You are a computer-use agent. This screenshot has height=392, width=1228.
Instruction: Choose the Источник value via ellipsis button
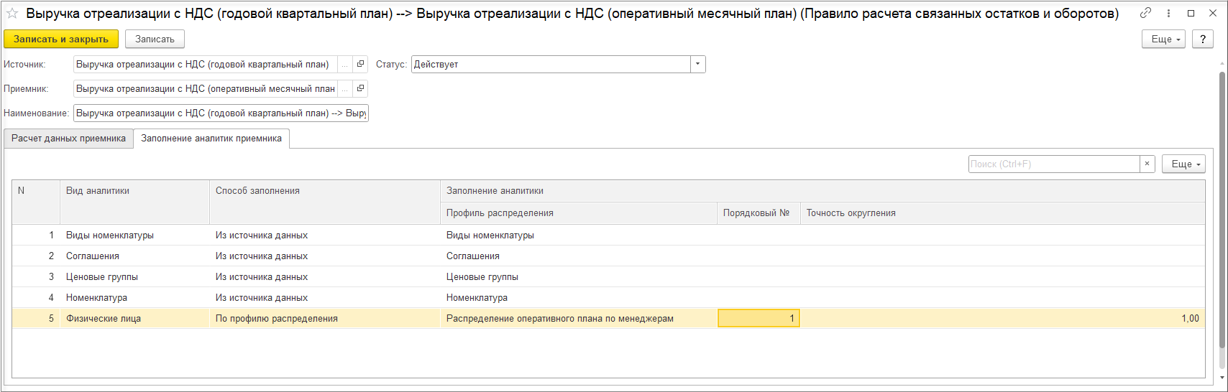(x=345, y=65)
